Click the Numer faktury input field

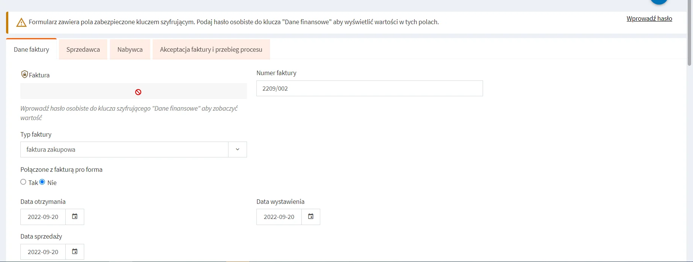click(370, 88)
